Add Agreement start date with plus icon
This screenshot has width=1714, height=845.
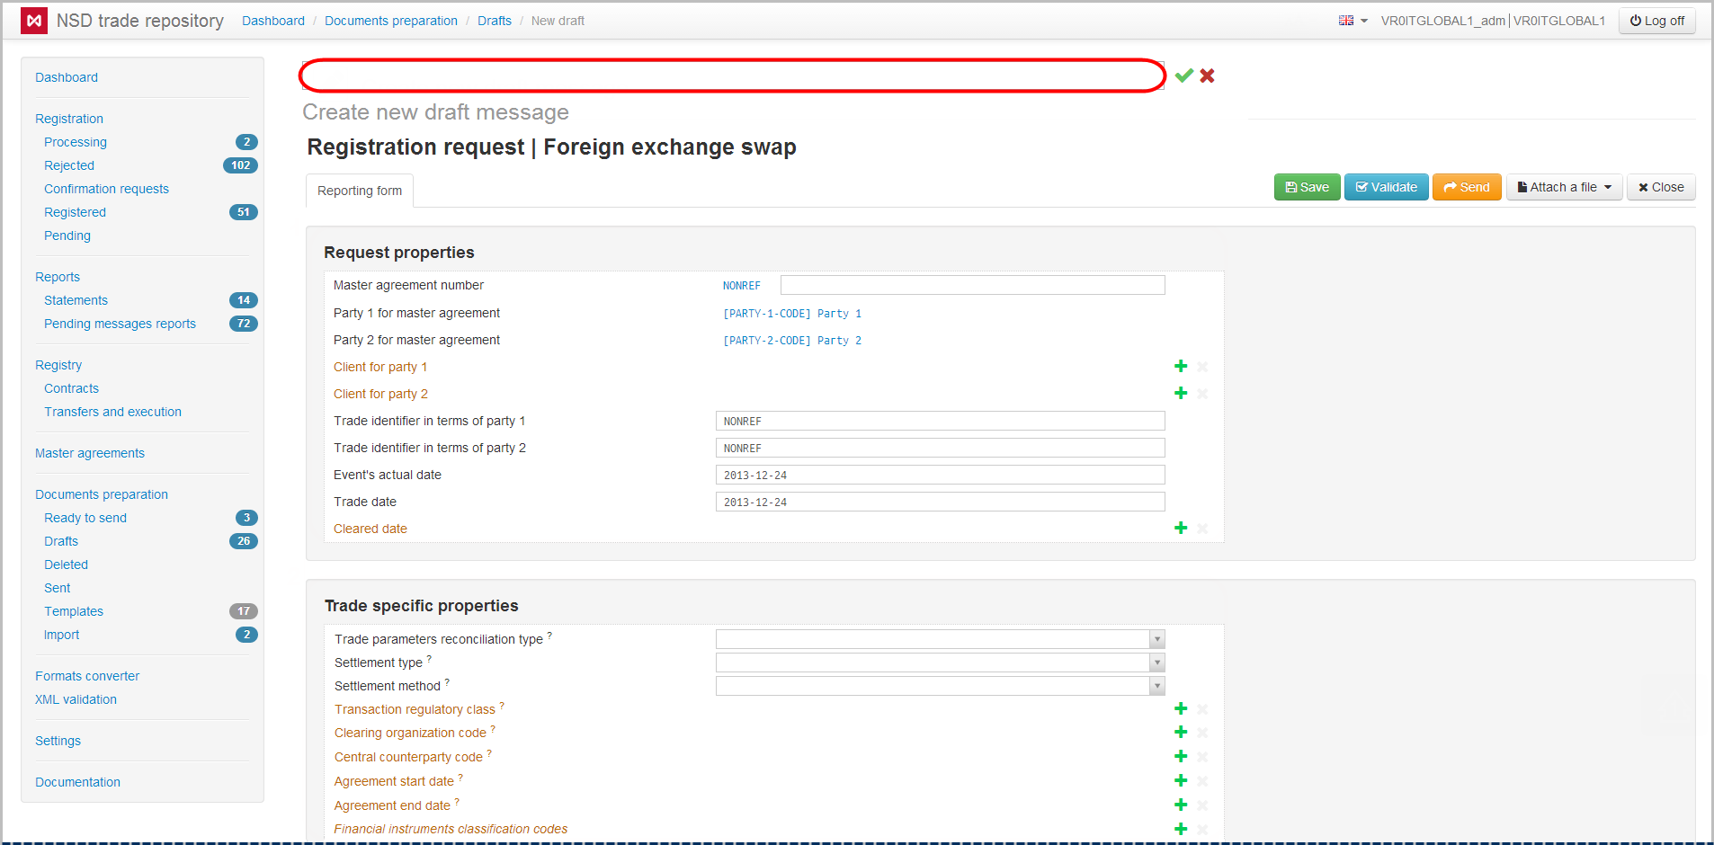pyautogui.click(x=1181, y=781)
